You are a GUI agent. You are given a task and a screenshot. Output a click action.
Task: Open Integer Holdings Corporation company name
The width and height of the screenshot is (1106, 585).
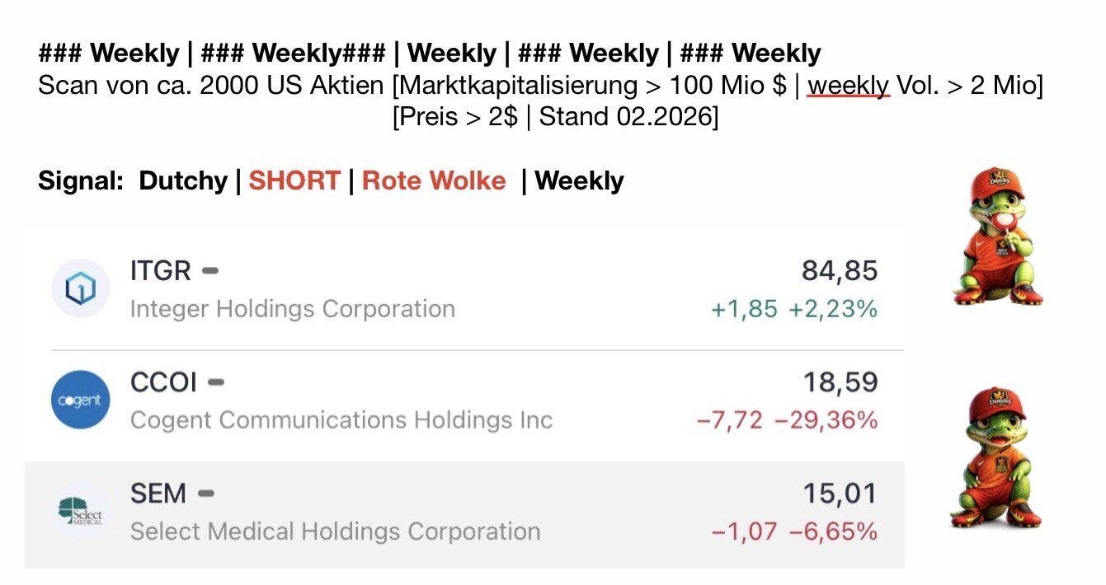[x=292, y=309]
